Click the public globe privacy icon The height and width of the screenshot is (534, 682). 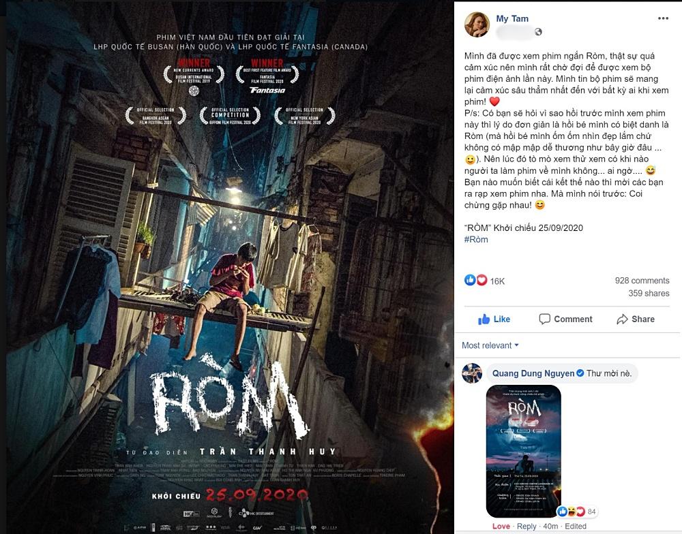click(539, 32)
